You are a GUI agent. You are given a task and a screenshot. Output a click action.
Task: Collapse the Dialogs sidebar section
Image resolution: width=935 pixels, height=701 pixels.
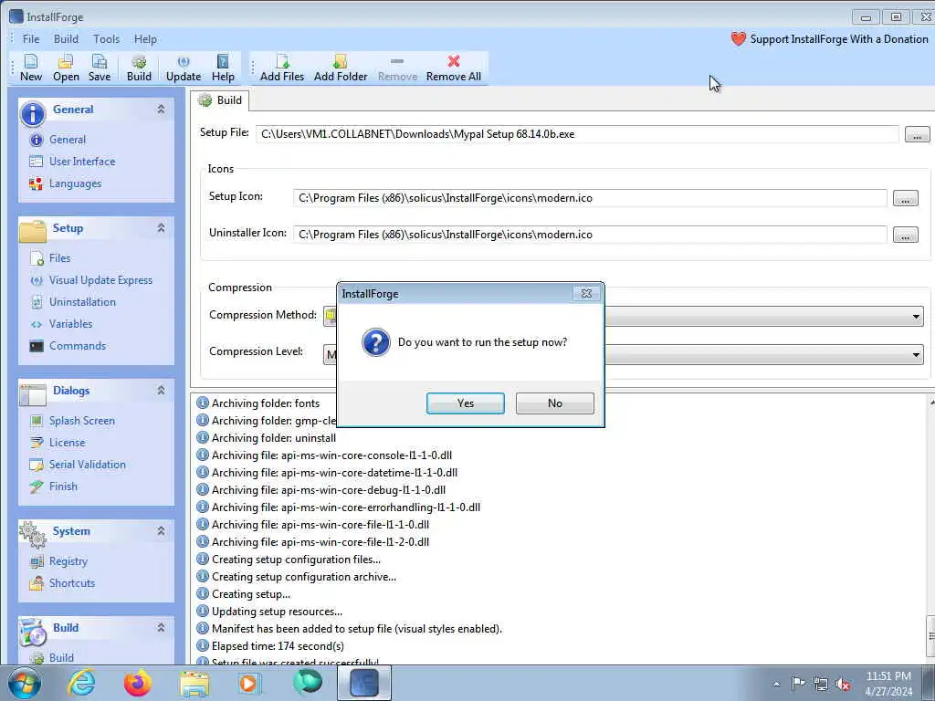[161, 390]
